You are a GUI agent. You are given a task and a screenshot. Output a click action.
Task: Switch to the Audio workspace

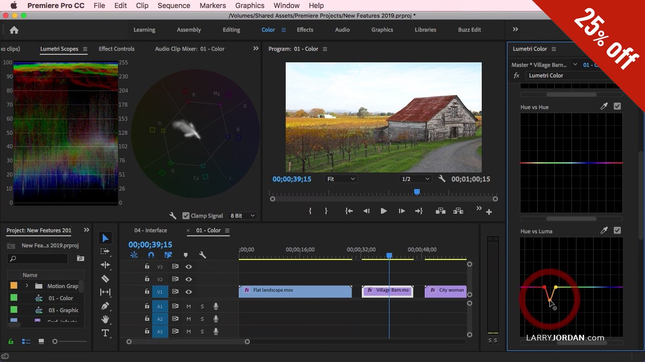coord(342,30)
